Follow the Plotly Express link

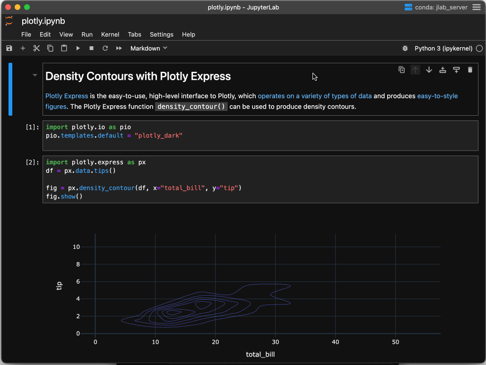pos(67,96)
